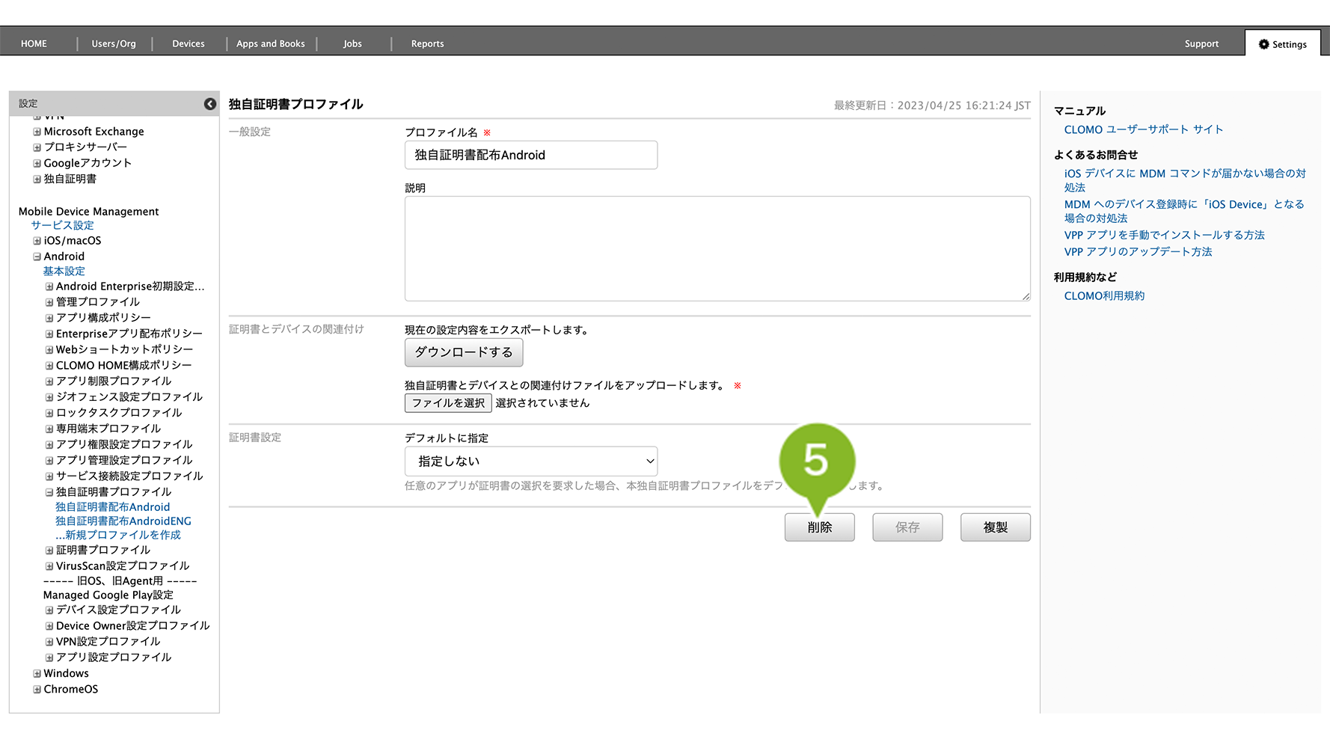Expand the 証明書プロファイル tree node
Image resolution: width=1330 pixels, height=748 pixels.
(x=49, y=550)
